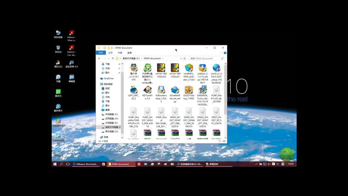This screenshot has height=196, width=348.
Task: Open the 腾讯QQ desktop icon
Action: coord(58,64)
